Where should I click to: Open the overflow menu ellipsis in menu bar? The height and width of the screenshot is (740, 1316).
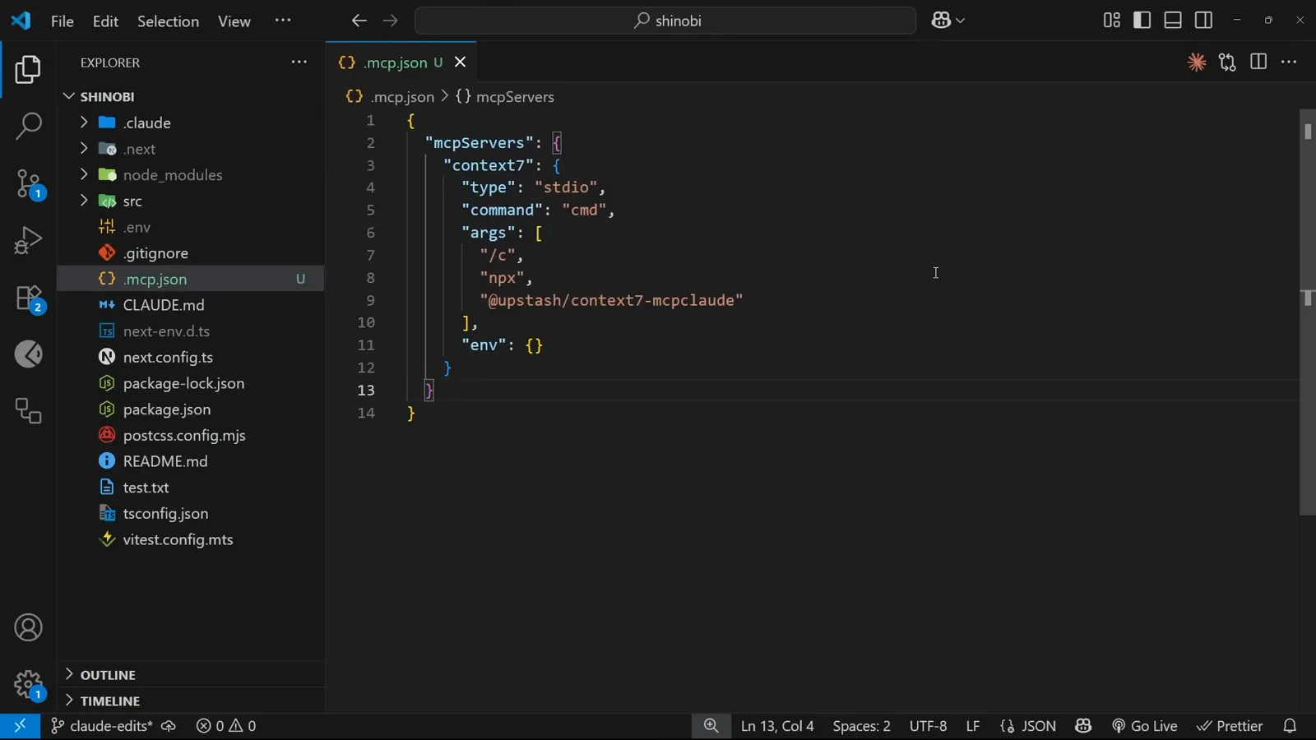point(283,21)
